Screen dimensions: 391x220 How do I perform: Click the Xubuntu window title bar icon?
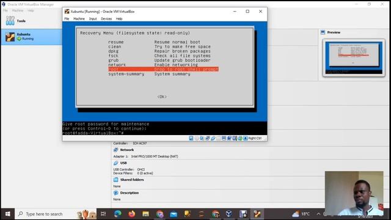[67, 12]
